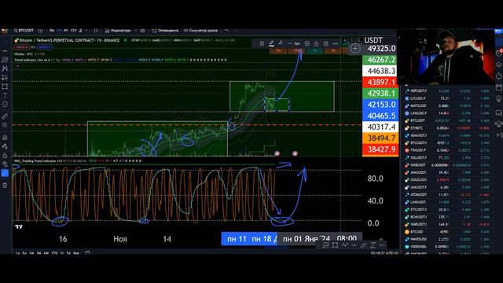Click the plus button by price scale
The image size is (503, 283).
(355, 49)
